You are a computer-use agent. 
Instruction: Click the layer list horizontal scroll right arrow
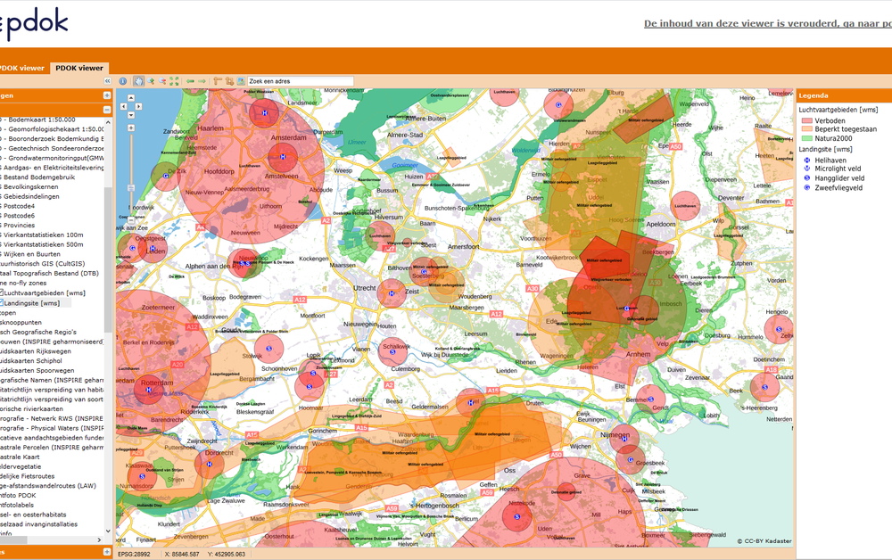pyautogui.click(x=100, y=539)
